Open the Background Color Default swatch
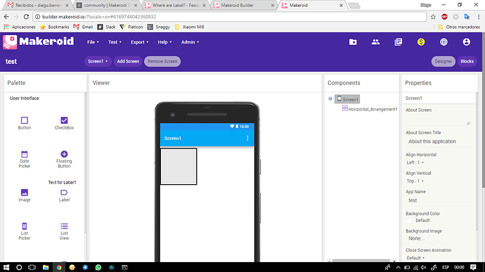This screenshot has height=272, width=485. [409, 220]
